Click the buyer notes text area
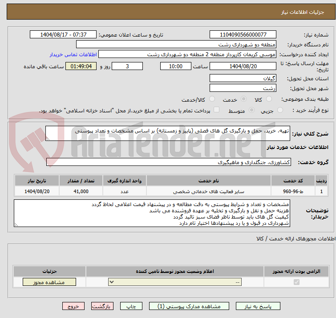This screenshot has height=318, width=336. pos(152,213)
